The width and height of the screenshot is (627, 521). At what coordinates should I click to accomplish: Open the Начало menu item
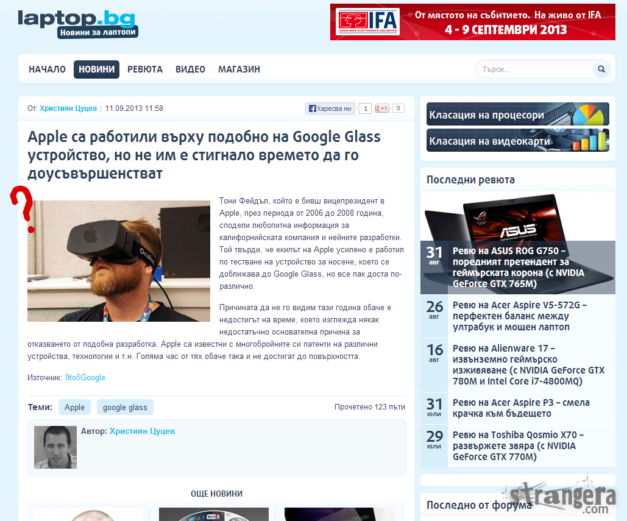[x=47, y=69]
